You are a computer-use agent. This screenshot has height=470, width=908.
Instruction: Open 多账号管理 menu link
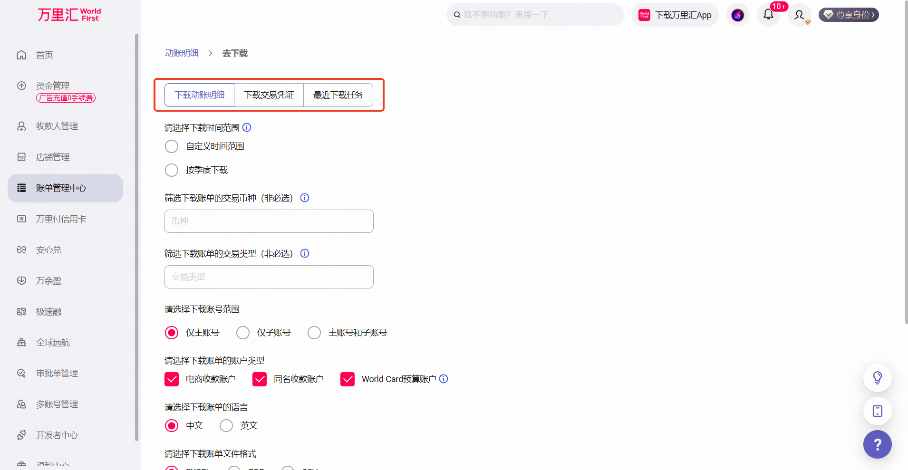click(x=57, y=404)
